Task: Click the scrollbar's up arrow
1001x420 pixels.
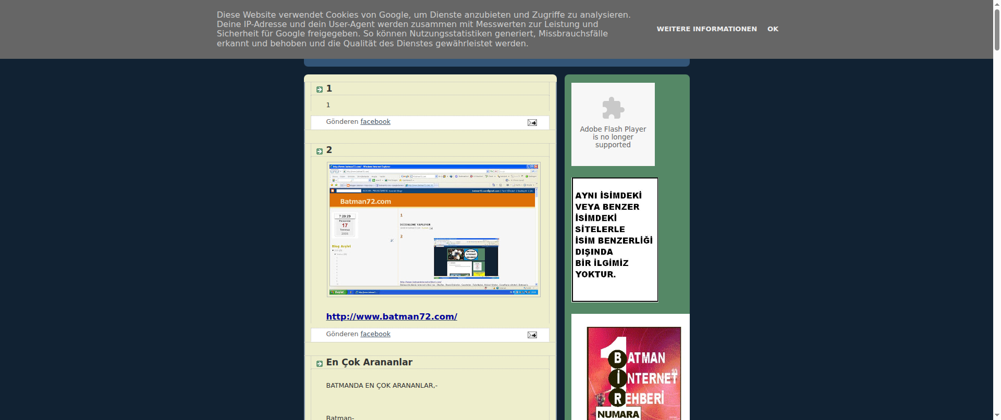Action: point(997,3)
